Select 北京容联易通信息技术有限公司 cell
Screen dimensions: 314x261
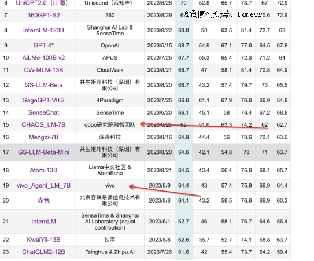pos(110,200)
